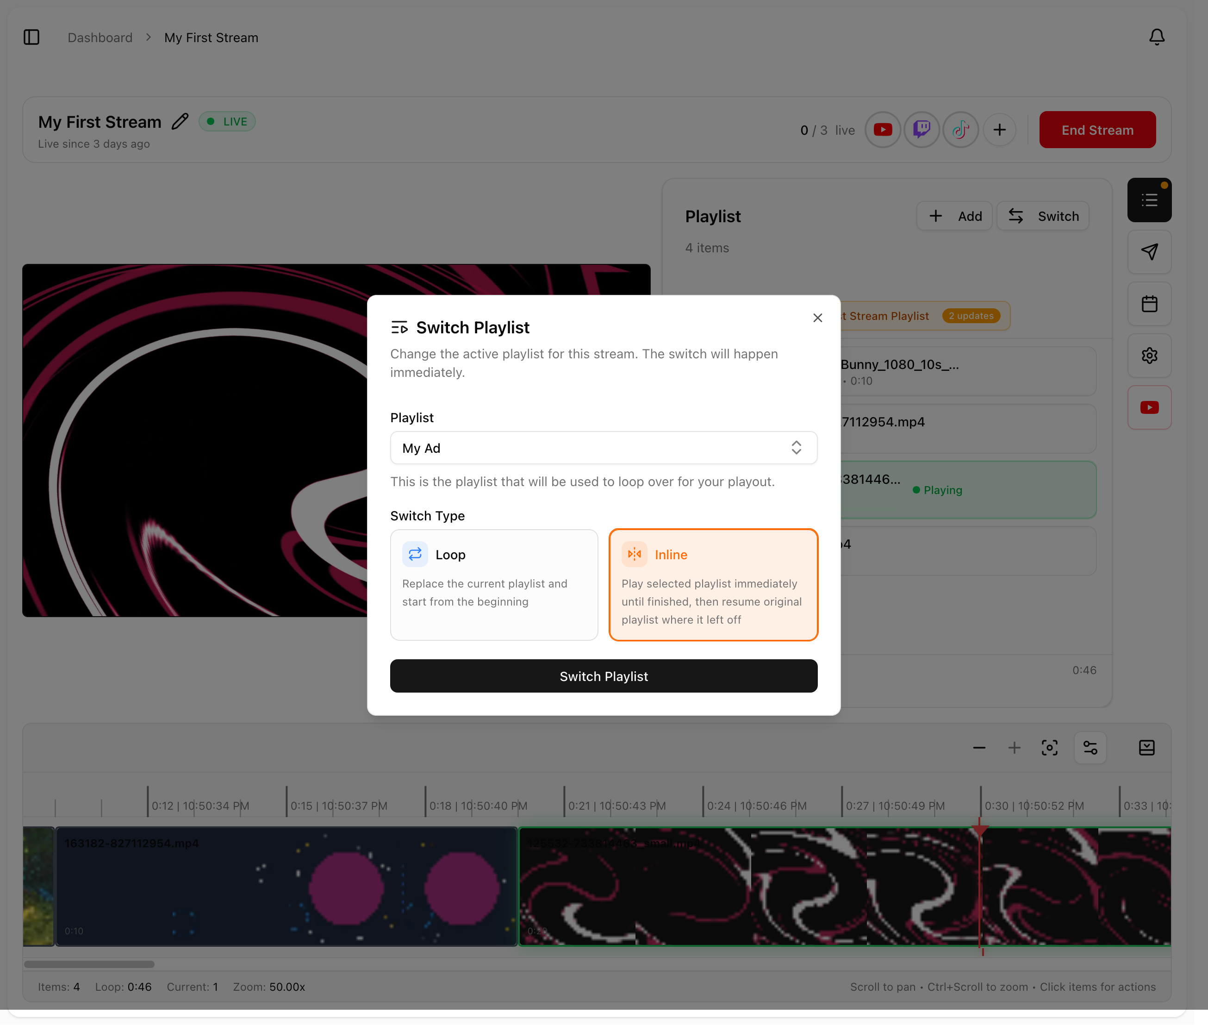Open the send/destinations paper plane icon
This screenshot has width=1208, height=1025.
point(1149,251)
